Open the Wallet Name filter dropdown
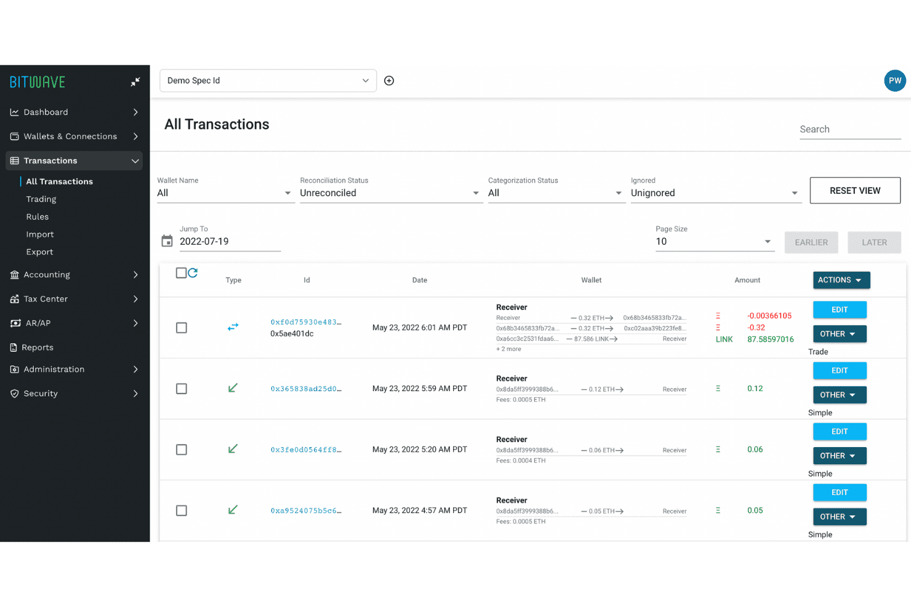 225,193
